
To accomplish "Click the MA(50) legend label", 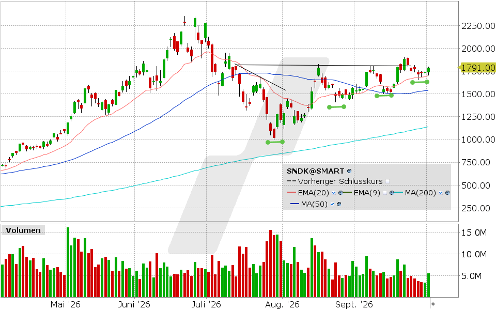I will (314, 204).
